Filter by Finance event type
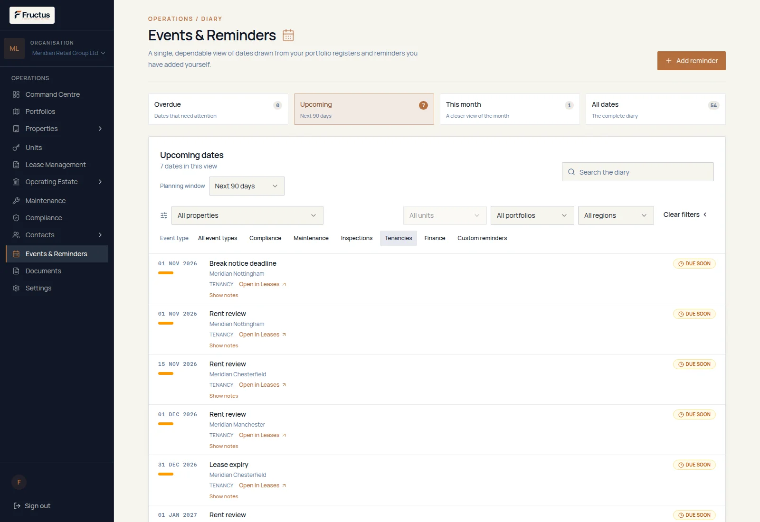Viewport: 760px width, 522px height. tap(435, 238)
